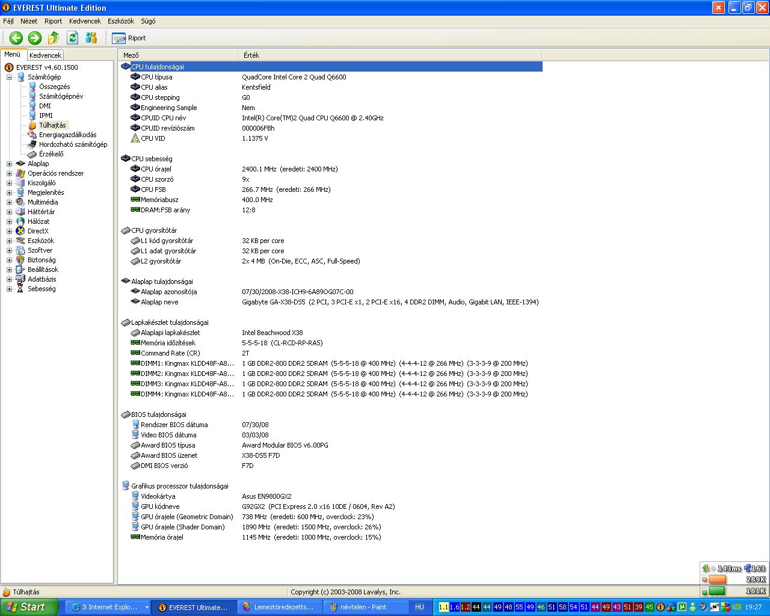Image resolution: width=770 pixels, height=616 pixels.
Task: Select the CPU órajel row
Action: pos(331,169)
